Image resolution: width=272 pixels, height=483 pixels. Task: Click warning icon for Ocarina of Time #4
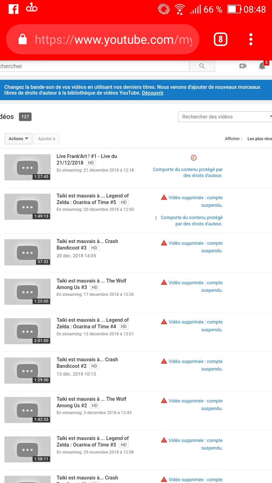click(164, 322)
